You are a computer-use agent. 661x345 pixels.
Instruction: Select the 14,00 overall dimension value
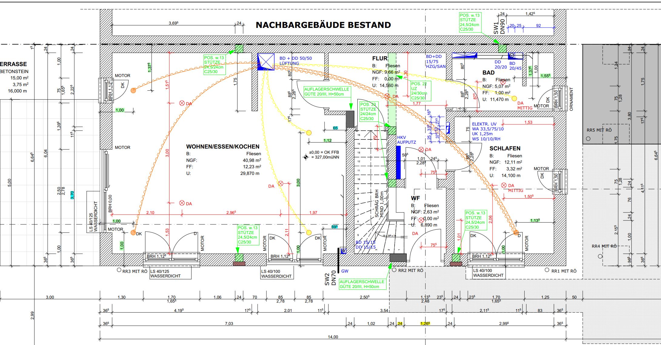[x=333, y=337]
